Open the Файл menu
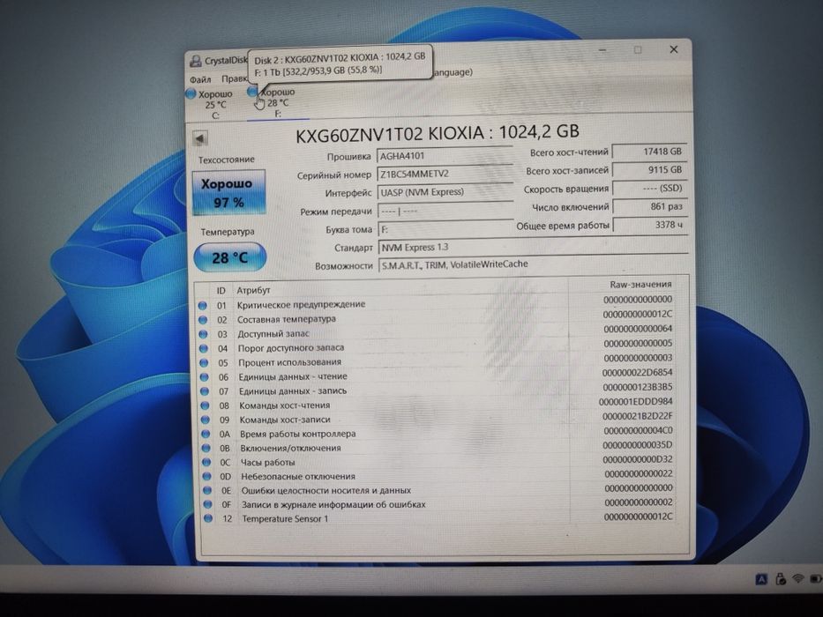 point(200,79)
